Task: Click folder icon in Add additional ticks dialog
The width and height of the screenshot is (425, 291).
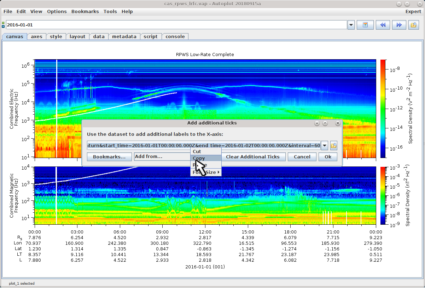Action: tap(333, 145)
